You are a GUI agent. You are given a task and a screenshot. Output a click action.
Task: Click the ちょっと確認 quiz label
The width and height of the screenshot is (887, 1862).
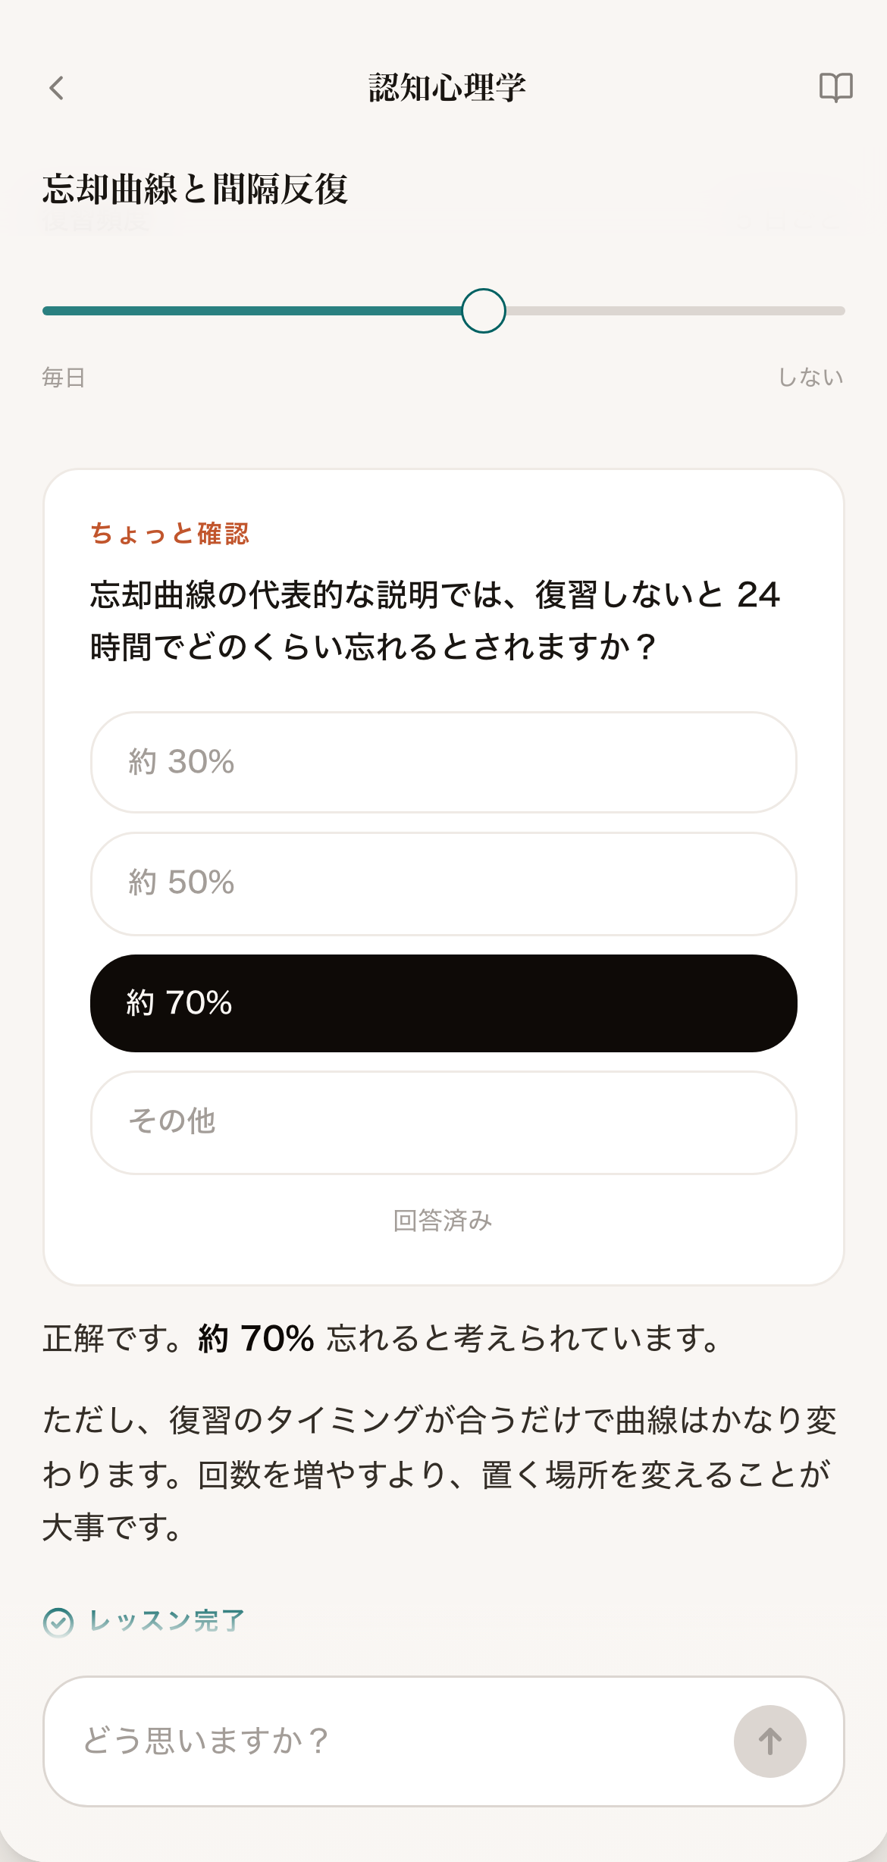pyautogui.click(x=170, y=534)
